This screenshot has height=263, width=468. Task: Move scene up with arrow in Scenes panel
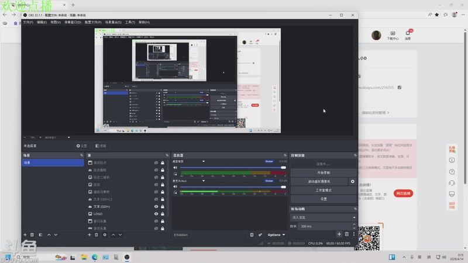tap(49, 235)
